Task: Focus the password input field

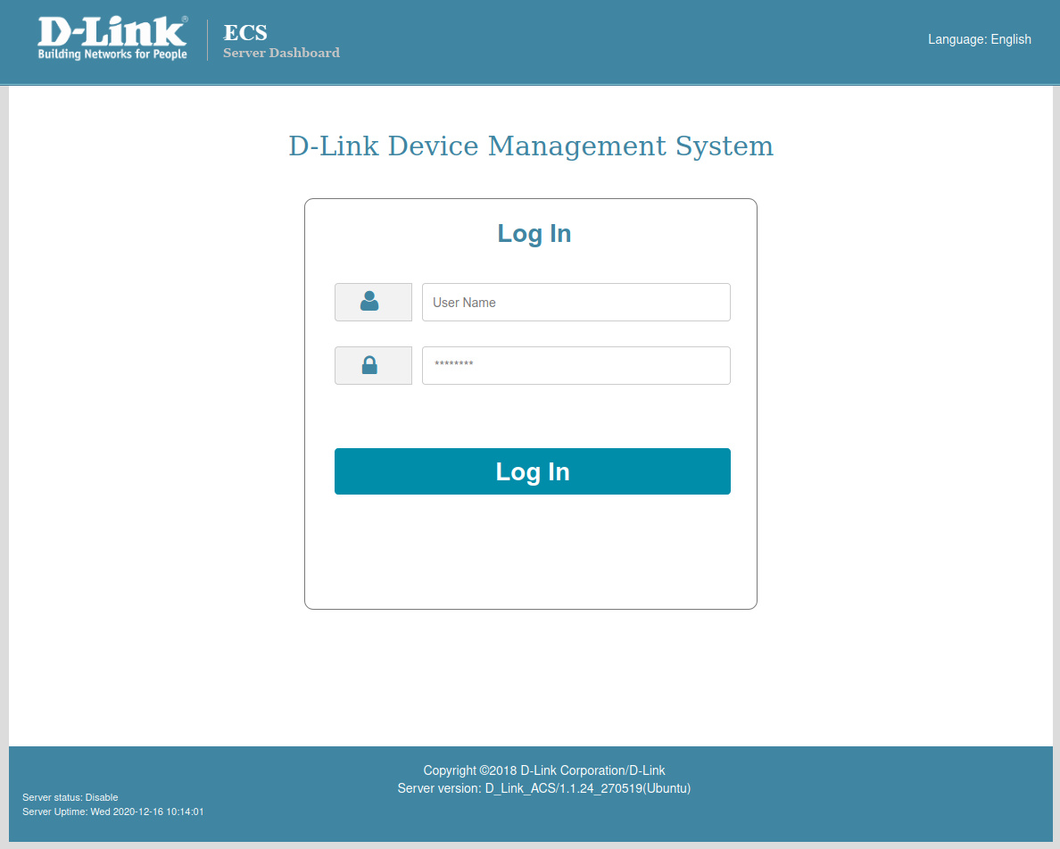Action: coord(576,365)
